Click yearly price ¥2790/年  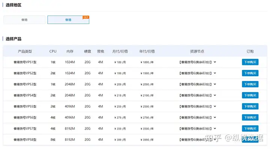tap(147, 117)
